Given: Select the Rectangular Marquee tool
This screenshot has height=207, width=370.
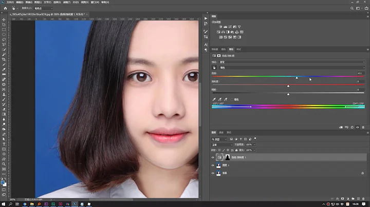Looking at the screenshot, I should point(4,30).
